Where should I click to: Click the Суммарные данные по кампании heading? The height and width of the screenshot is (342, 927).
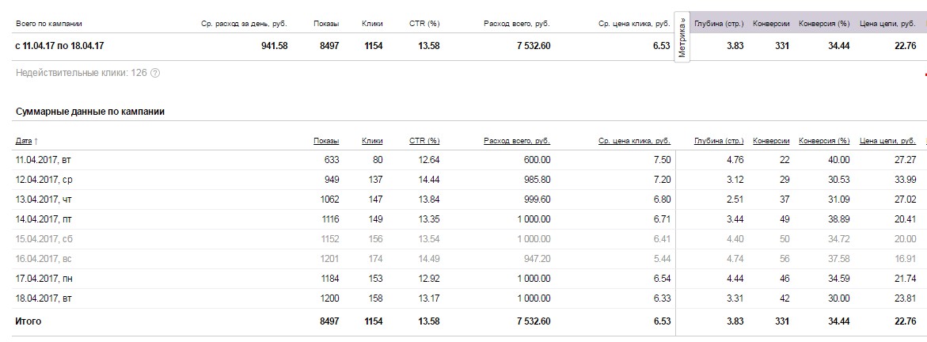pos(90,112)
